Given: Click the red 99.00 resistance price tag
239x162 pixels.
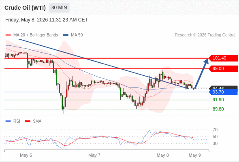Looking at the screenshot, I should [x=223, y=68].
